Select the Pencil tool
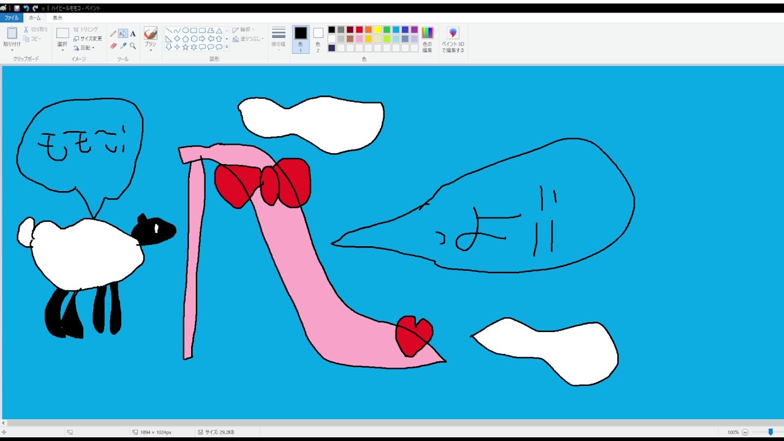784x441 pixels. click(x=113, y=34)
